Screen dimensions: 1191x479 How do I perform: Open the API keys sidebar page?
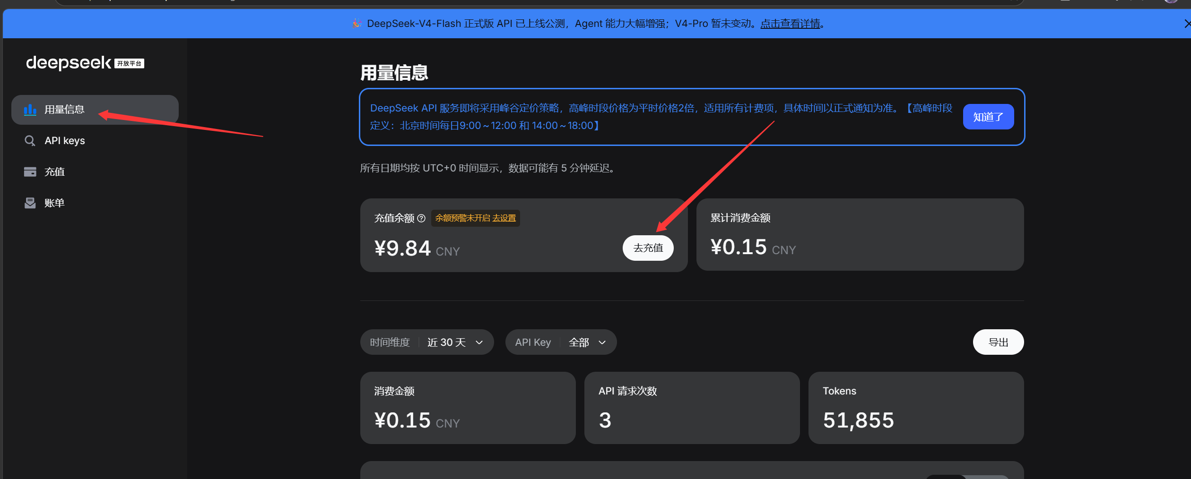click(x=95, y=141)
